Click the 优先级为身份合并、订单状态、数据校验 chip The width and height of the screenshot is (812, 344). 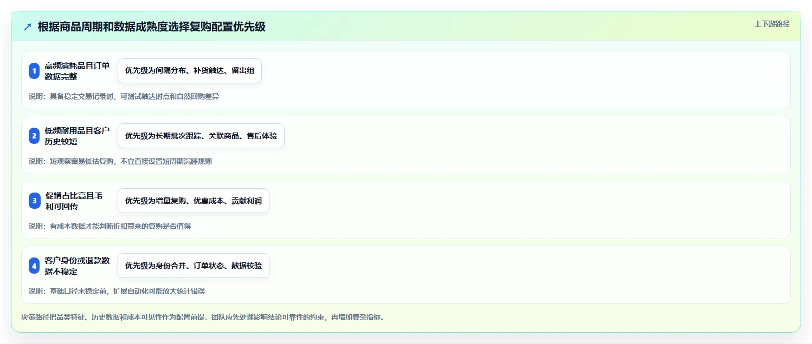pos(194,266)
